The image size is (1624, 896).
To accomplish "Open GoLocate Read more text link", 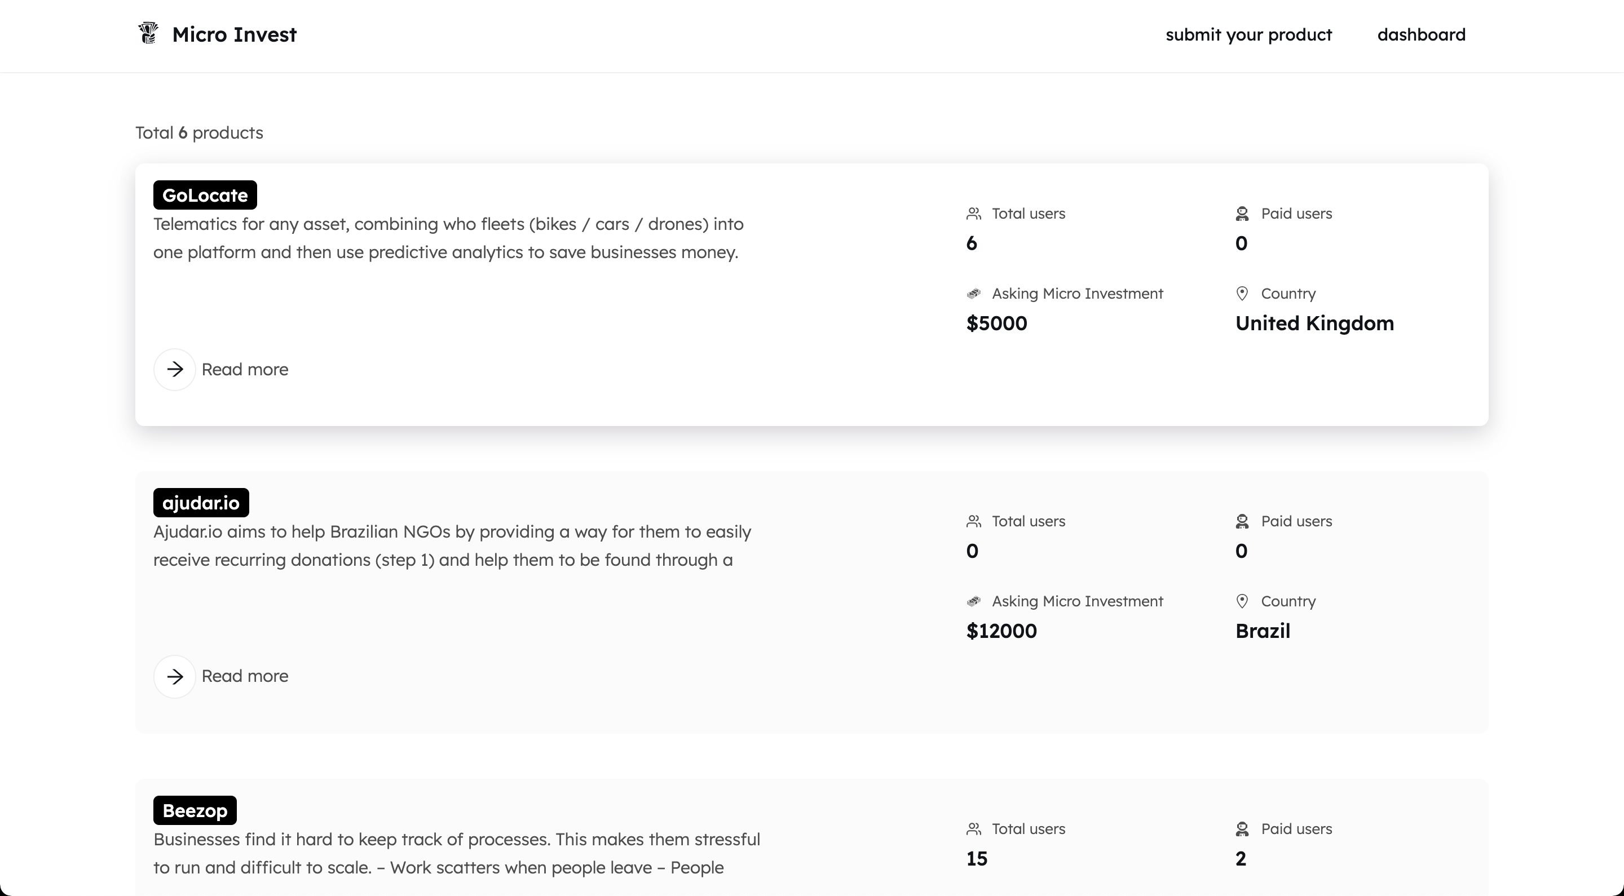I will pyautogui.click(x=245, y=369).
